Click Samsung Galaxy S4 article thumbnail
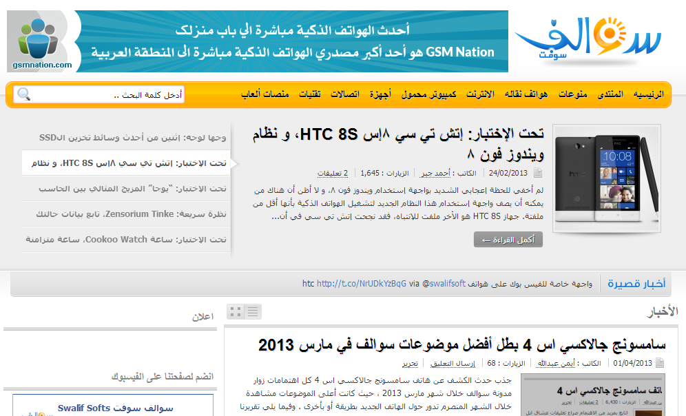The image size is (686, 416). (x=593, y=395)
